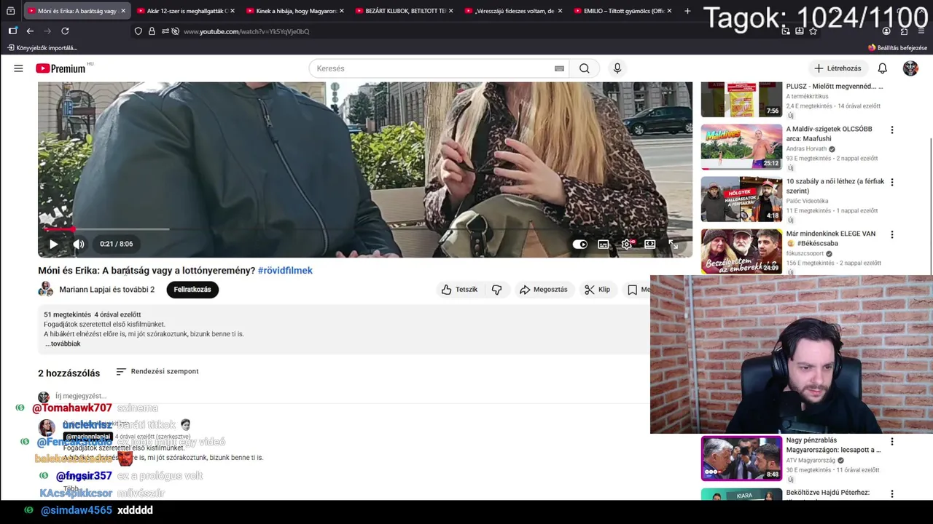933x524 pixels.
Task: Reload the current page
Action: pyautogui.click(x=65, y=31)
